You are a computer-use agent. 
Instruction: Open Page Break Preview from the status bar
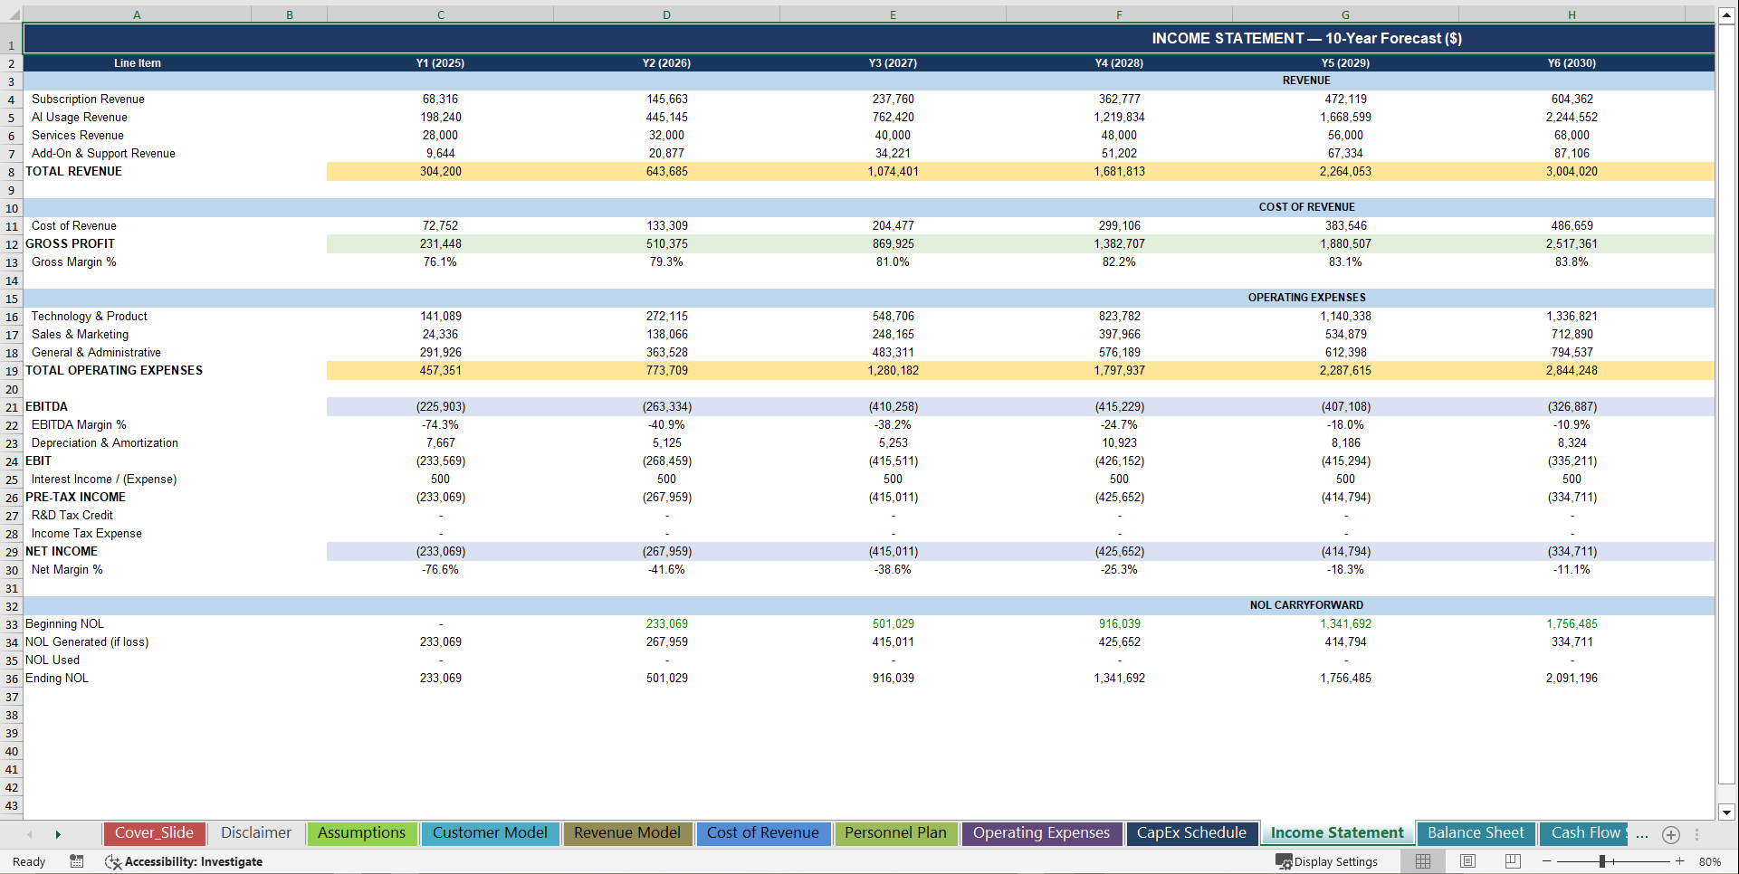[1513, 861]
